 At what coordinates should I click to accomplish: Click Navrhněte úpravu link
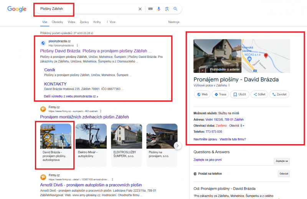point(205,139)
